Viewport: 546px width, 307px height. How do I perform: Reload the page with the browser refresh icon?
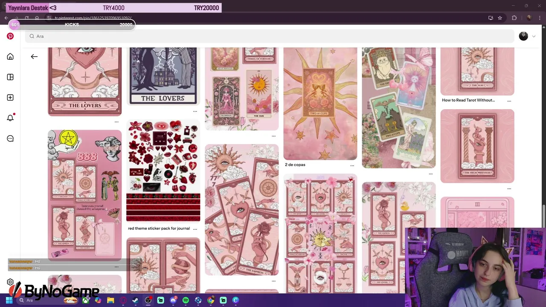26,18
